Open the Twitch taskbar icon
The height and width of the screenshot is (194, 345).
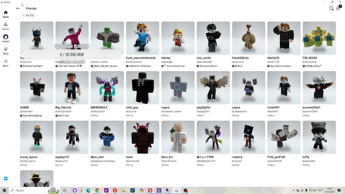[x=159, y=190]
